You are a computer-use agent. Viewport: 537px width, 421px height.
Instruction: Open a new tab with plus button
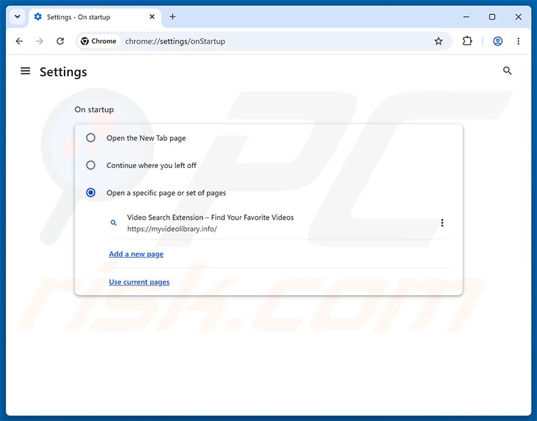[x=173, y=17]
